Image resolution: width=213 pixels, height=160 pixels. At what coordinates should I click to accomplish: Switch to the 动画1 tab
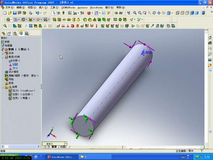(64, 147)
